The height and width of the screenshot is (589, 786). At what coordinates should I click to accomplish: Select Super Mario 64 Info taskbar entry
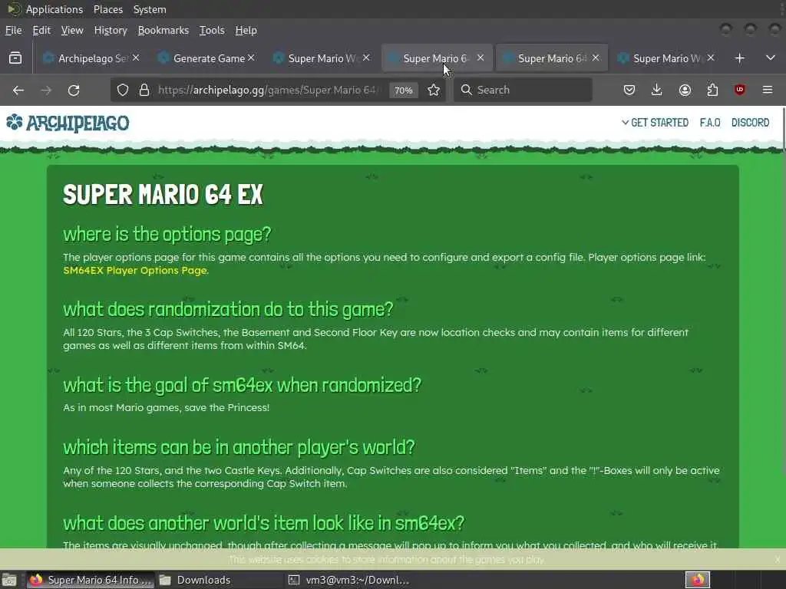click(x=91, y=580)
